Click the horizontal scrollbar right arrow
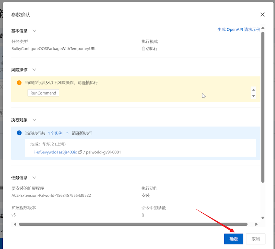275x249 pixels. (256, 224)
